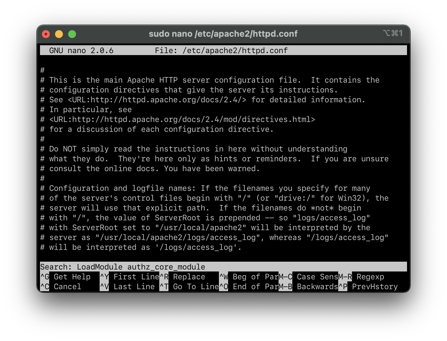
Task: Click the line 'consult the online docs. You have been warned.'
Action: [150, 169]
